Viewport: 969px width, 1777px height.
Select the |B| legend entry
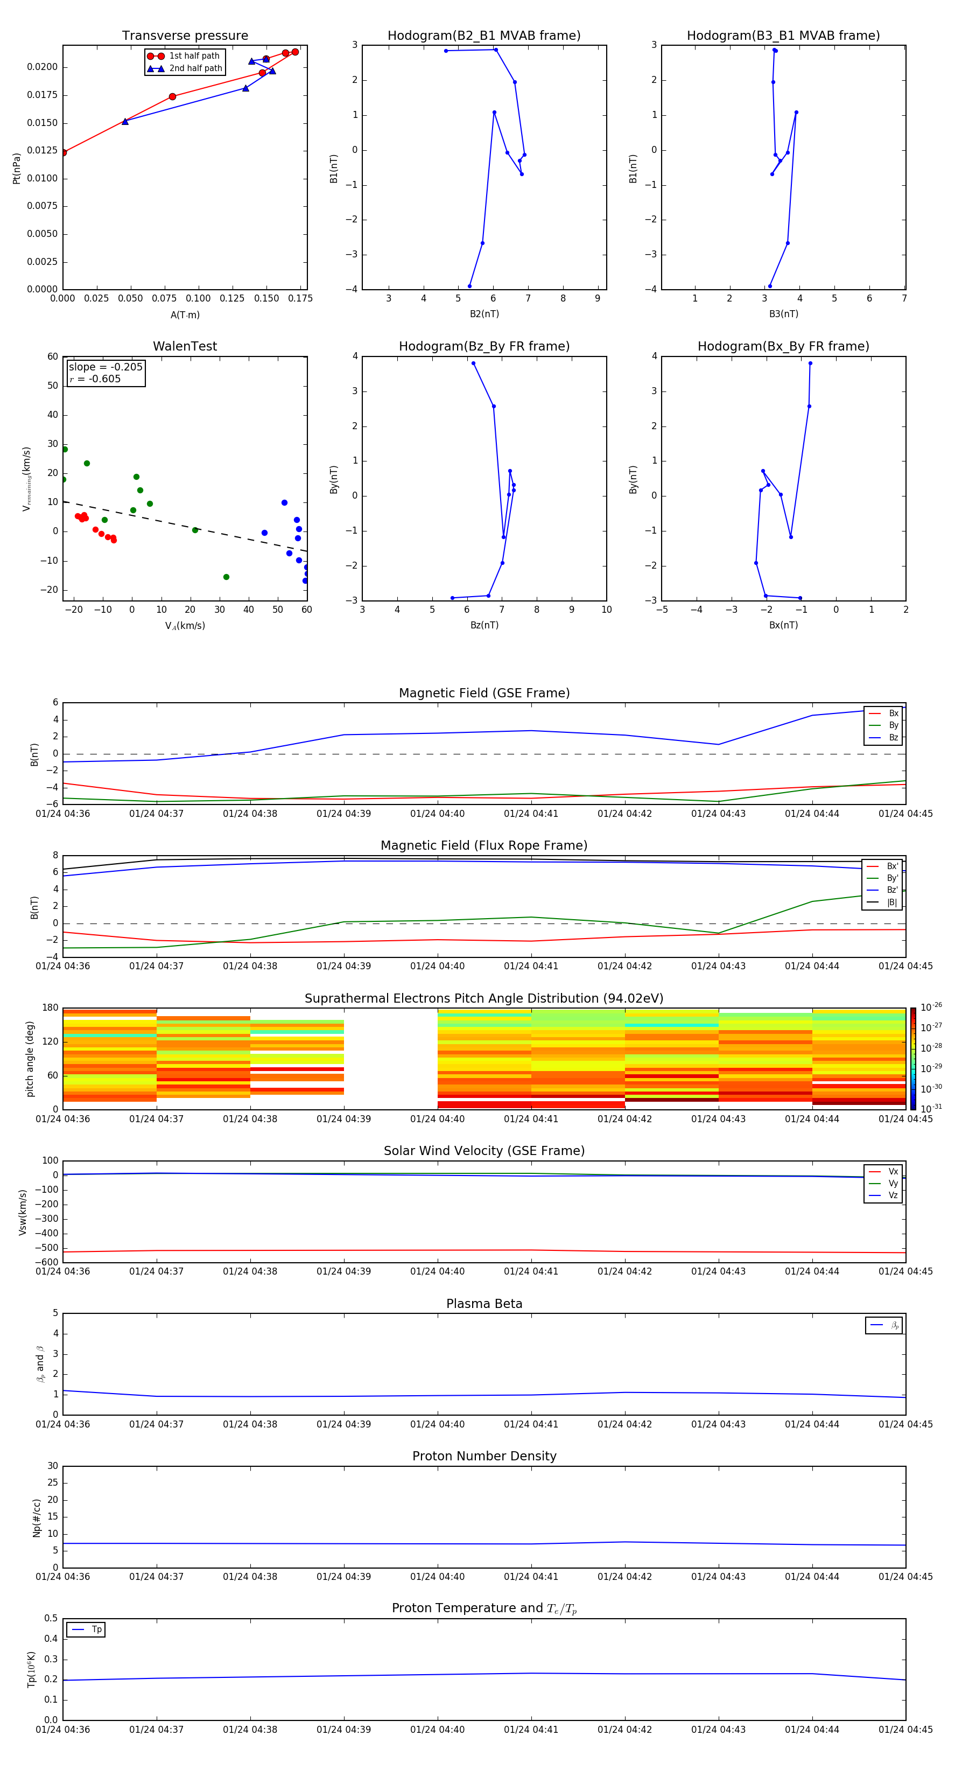coord(883,903)
